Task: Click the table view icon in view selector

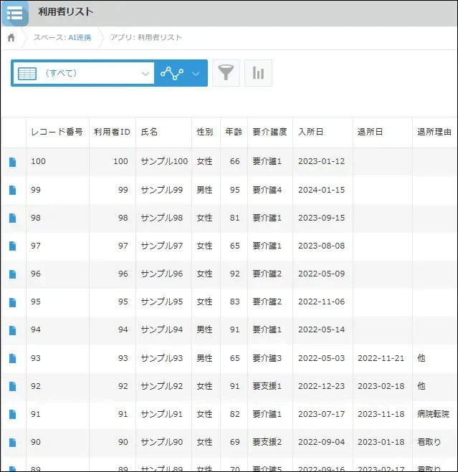Action: point(27,73)
